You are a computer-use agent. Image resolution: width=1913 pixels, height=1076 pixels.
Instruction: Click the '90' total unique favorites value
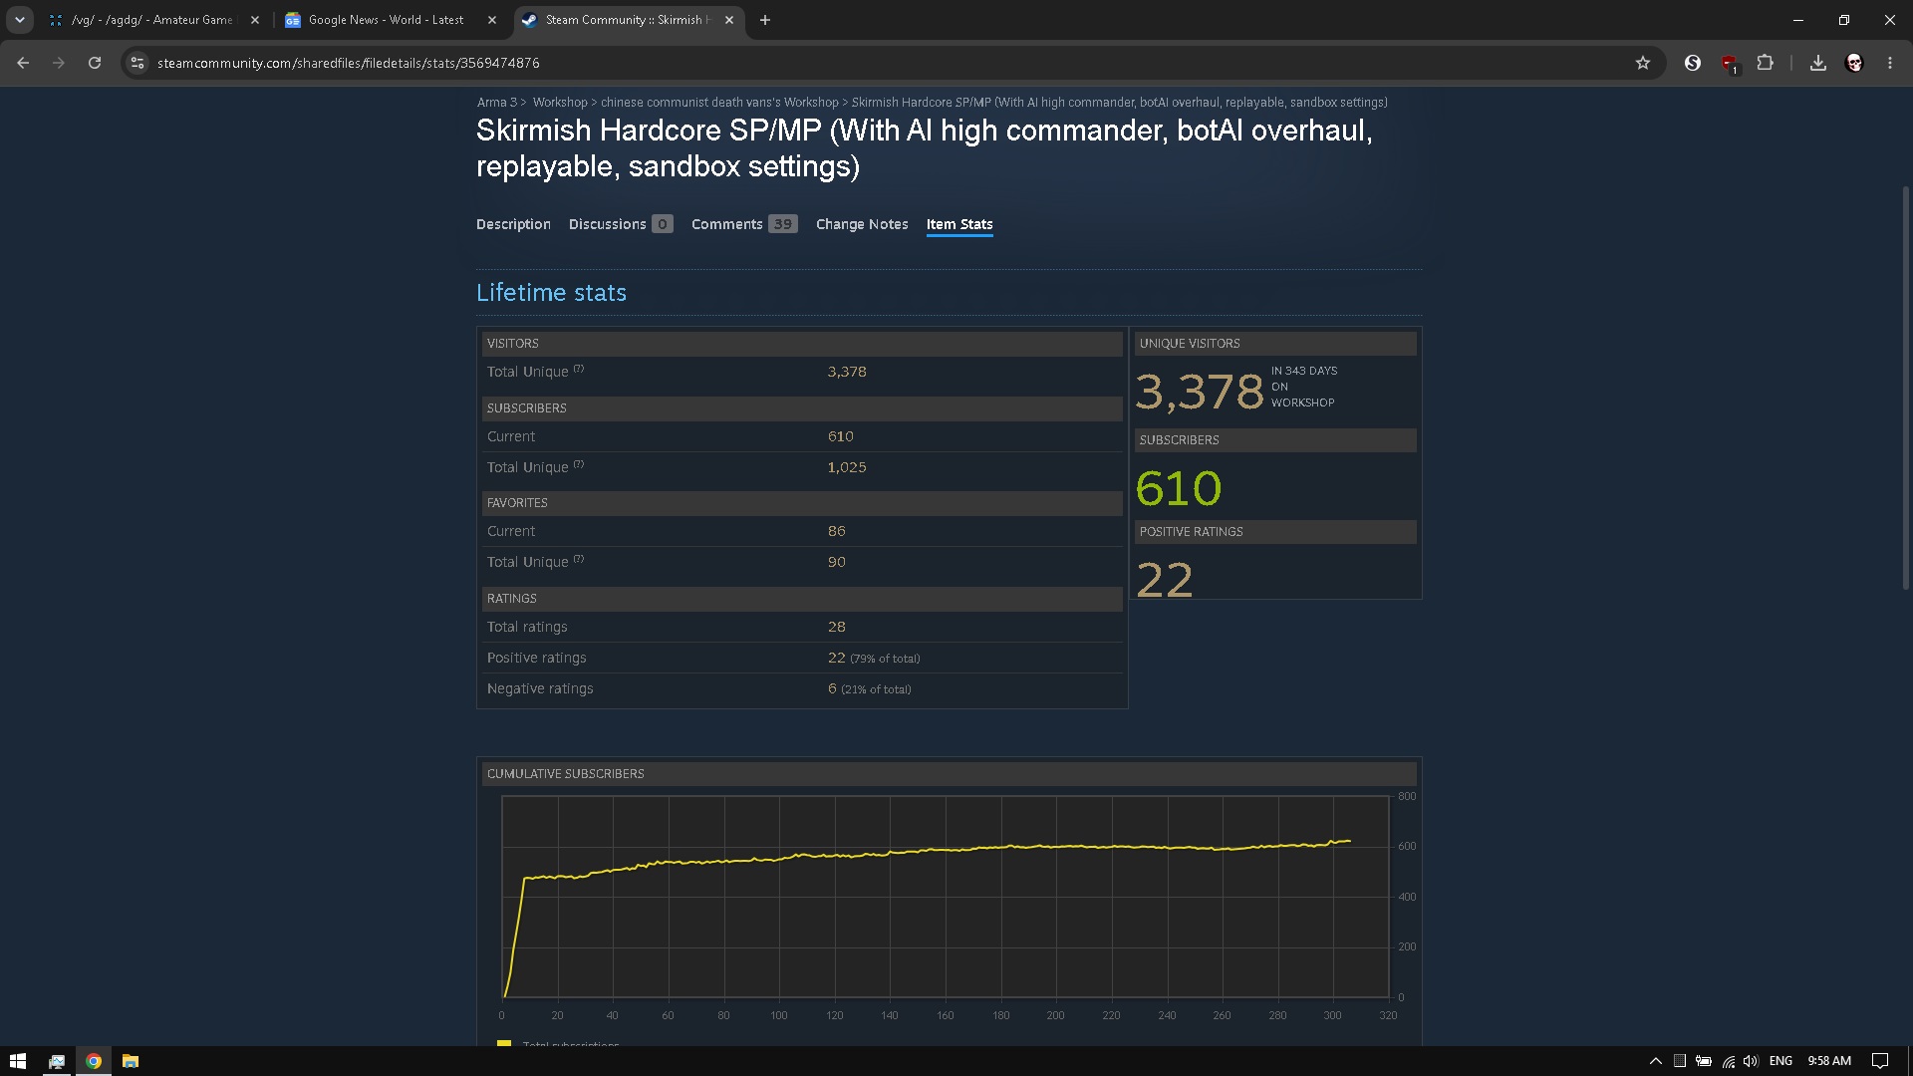click(837, 562)
